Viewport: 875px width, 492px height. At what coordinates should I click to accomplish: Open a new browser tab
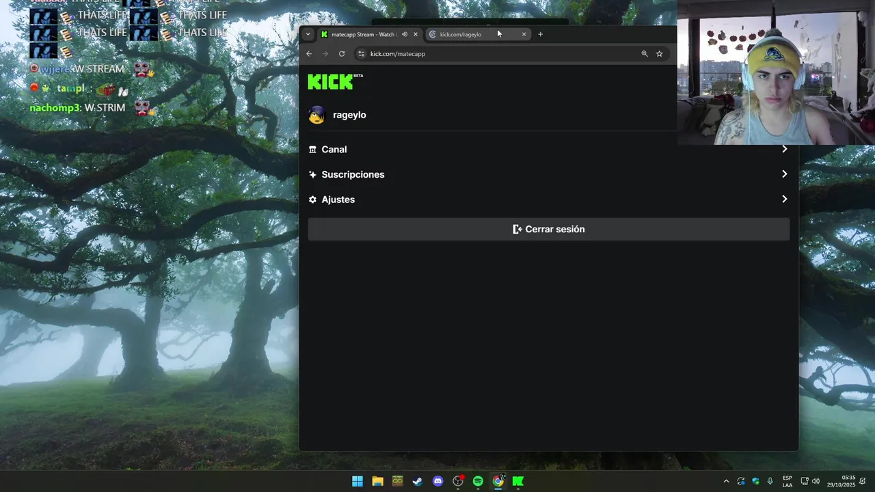540,34
